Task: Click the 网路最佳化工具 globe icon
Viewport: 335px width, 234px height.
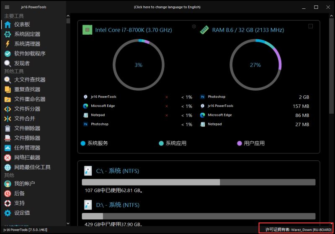Action: point(8,168)
